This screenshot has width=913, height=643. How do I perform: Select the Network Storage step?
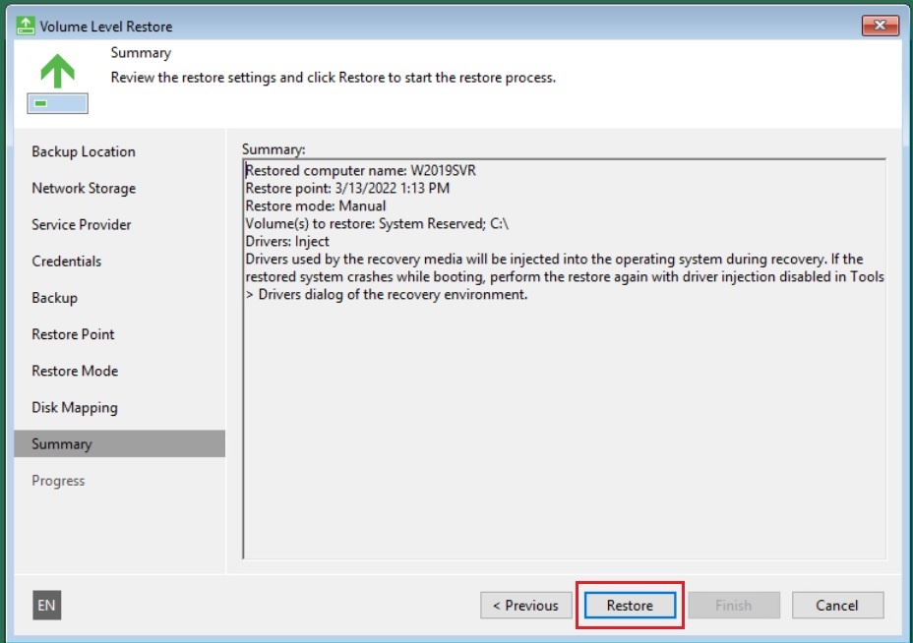coord(84,188)
